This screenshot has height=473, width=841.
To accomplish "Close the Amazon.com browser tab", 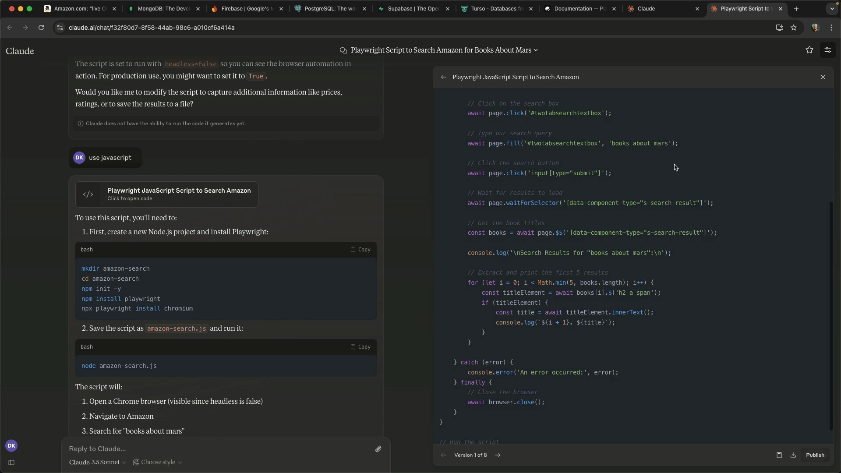I will pos(114,9).
